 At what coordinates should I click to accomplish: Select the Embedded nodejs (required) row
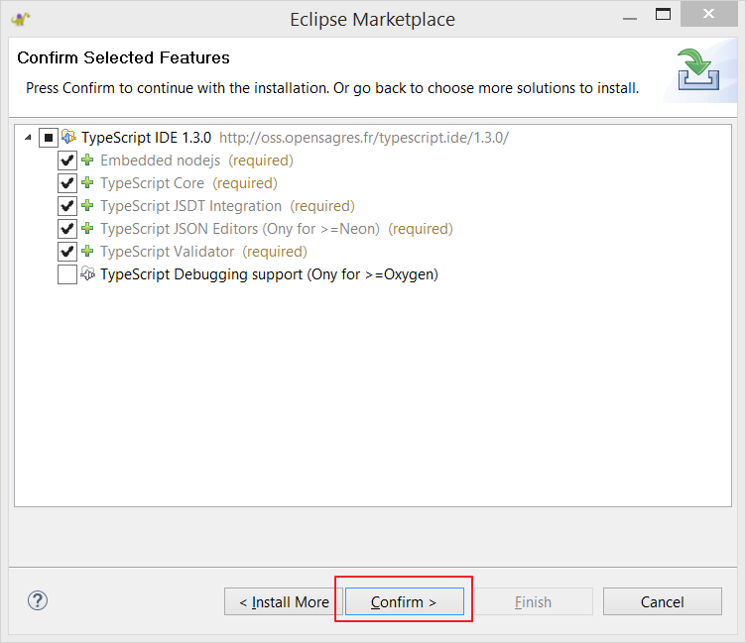196,161
